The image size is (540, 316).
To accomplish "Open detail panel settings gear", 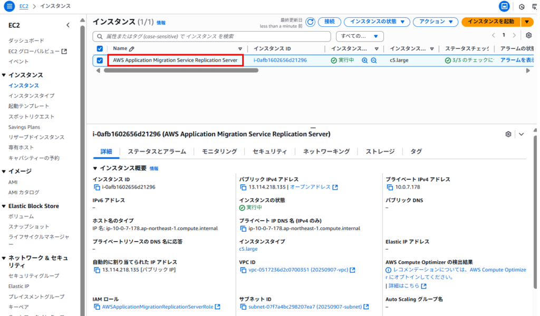I will tap(508, 134).
